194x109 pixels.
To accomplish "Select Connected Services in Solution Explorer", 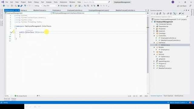I will click(165, 24).
